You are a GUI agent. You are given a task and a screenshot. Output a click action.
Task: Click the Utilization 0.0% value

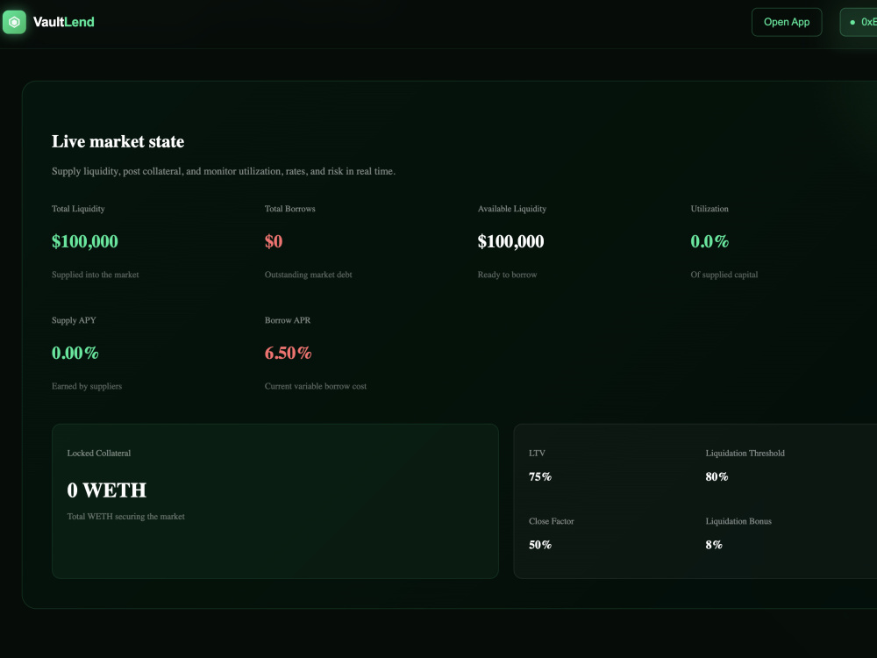pyautogui.click(x=709, y=241)
